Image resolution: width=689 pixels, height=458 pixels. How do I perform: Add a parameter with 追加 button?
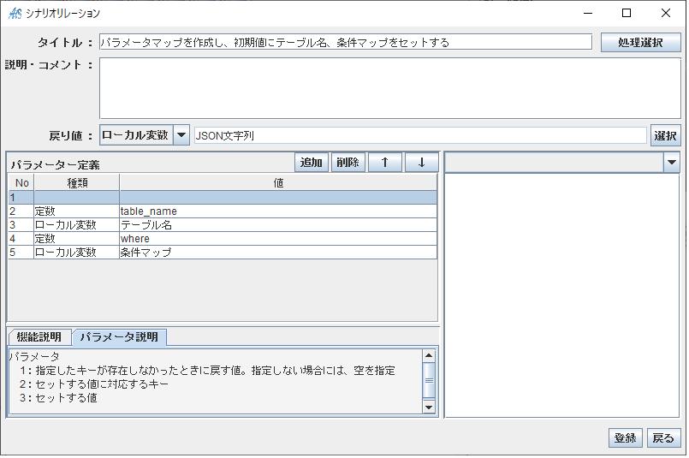[x=311, y=162]
